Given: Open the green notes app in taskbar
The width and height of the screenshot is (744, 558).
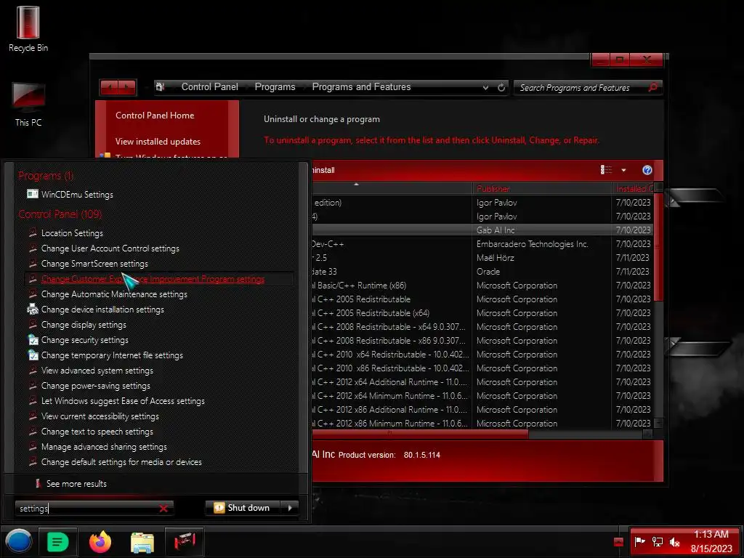Looking at the screenshot, I should [x=58, y=541].
